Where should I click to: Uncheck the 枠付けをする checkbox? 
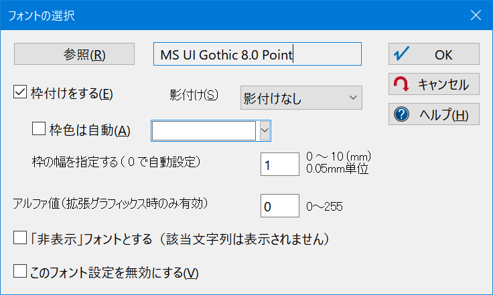pos(20,92)
